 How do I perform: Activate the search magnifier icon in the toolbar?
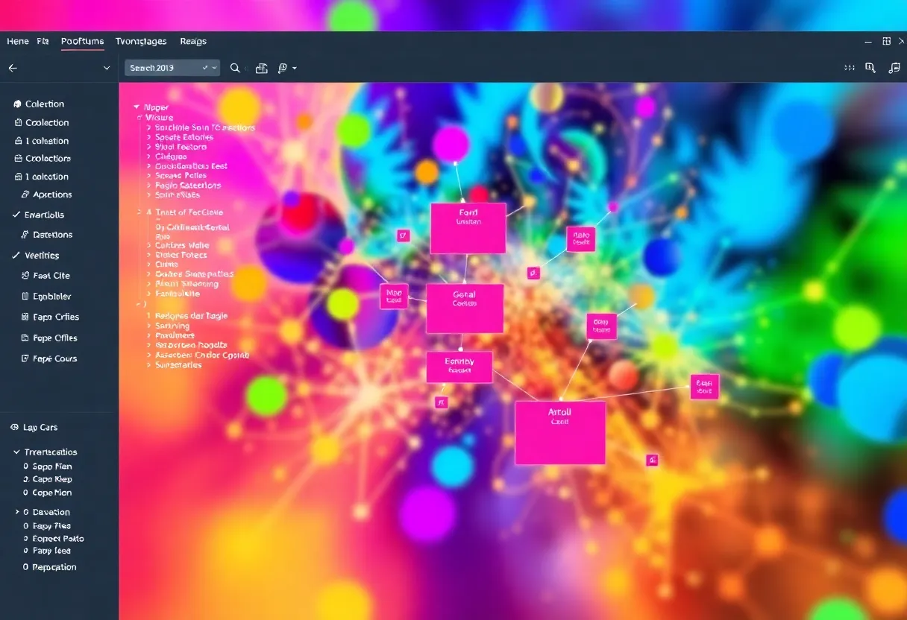pos(234,68)
